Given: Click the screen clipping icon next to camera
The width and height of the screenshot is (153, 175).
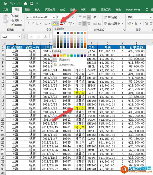Looking at the screenshot, I should 31,3.
